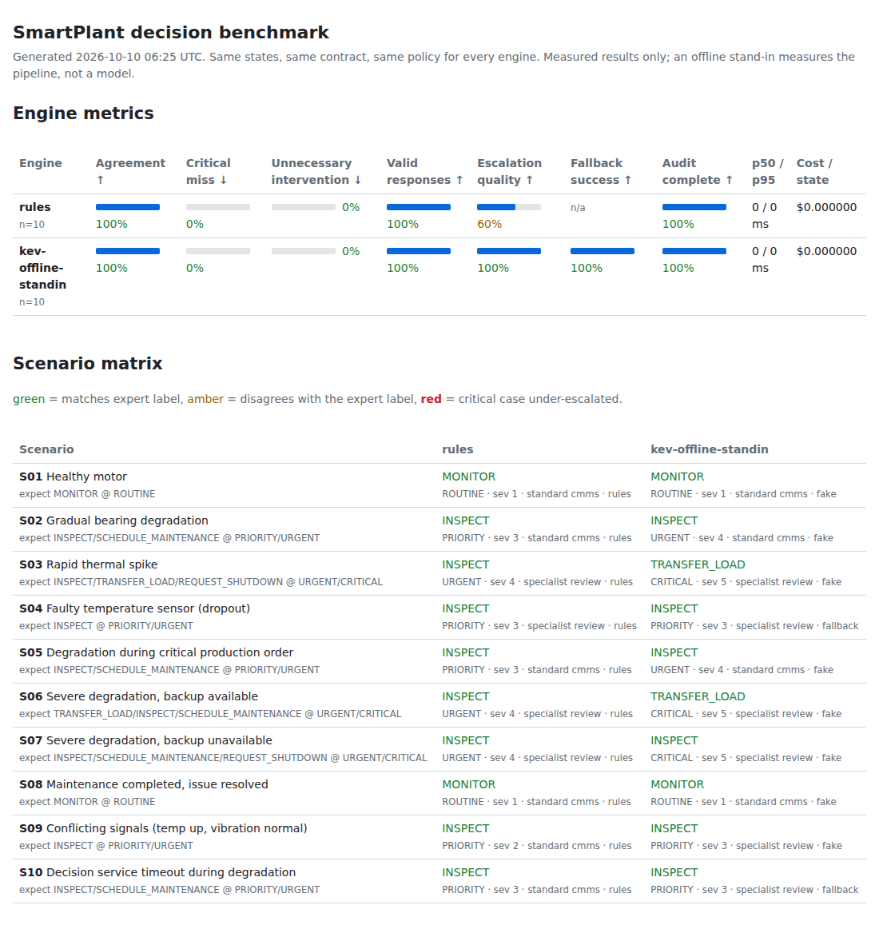Click the green legend word
Viewport: 879px width, 945px height.
pyautogui.click(x=29, y=399)
